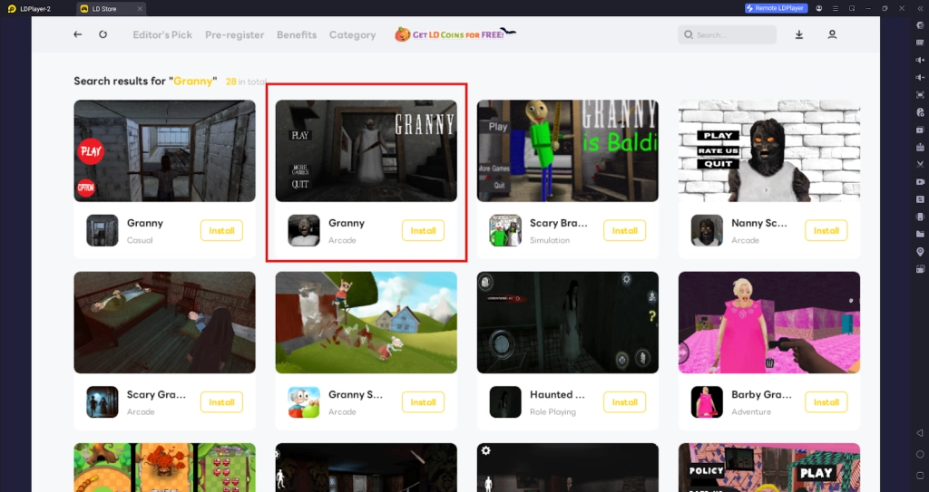Install the Granny S... game
Viewport: 929px width, 492px height.
[x=423, y=402]
